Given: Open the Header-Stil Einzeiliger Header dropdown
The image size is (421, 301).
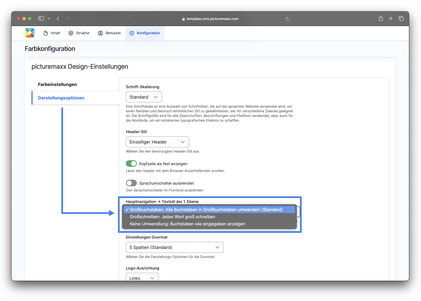Looking at the screenshot, I should pos(157,142).
